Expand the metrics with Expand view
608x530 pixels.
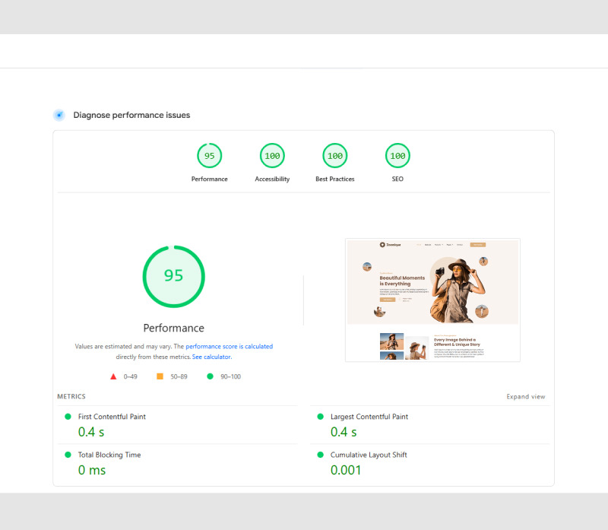(526, 396)
